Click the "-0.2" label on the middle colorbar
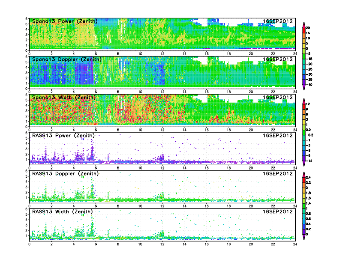The height and width of the screenshot is (262, 339). pyautogui.click(x=309, y=135)
